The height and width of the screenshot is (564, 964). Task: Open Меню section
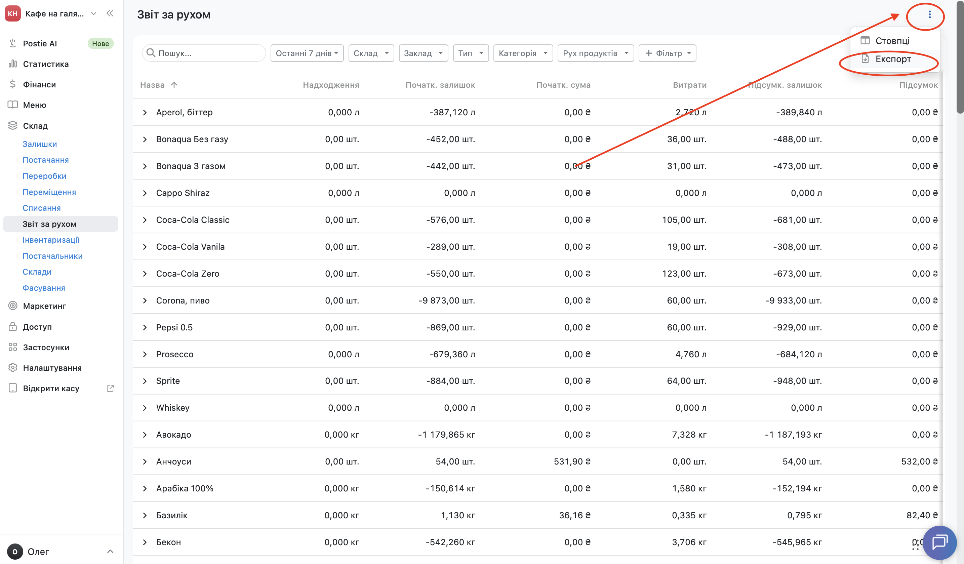pos(34,105)
